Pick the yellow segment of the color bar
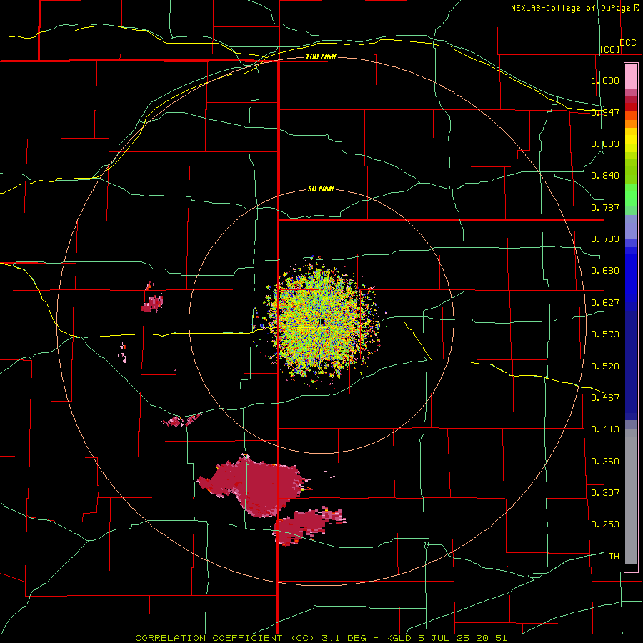 [x=631, y=140]
